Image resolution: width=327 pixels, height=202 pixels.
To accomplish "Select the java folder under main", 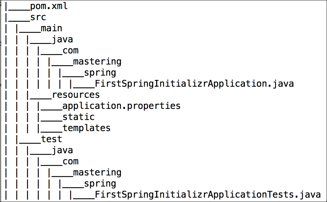I will [x=62, y=40].
